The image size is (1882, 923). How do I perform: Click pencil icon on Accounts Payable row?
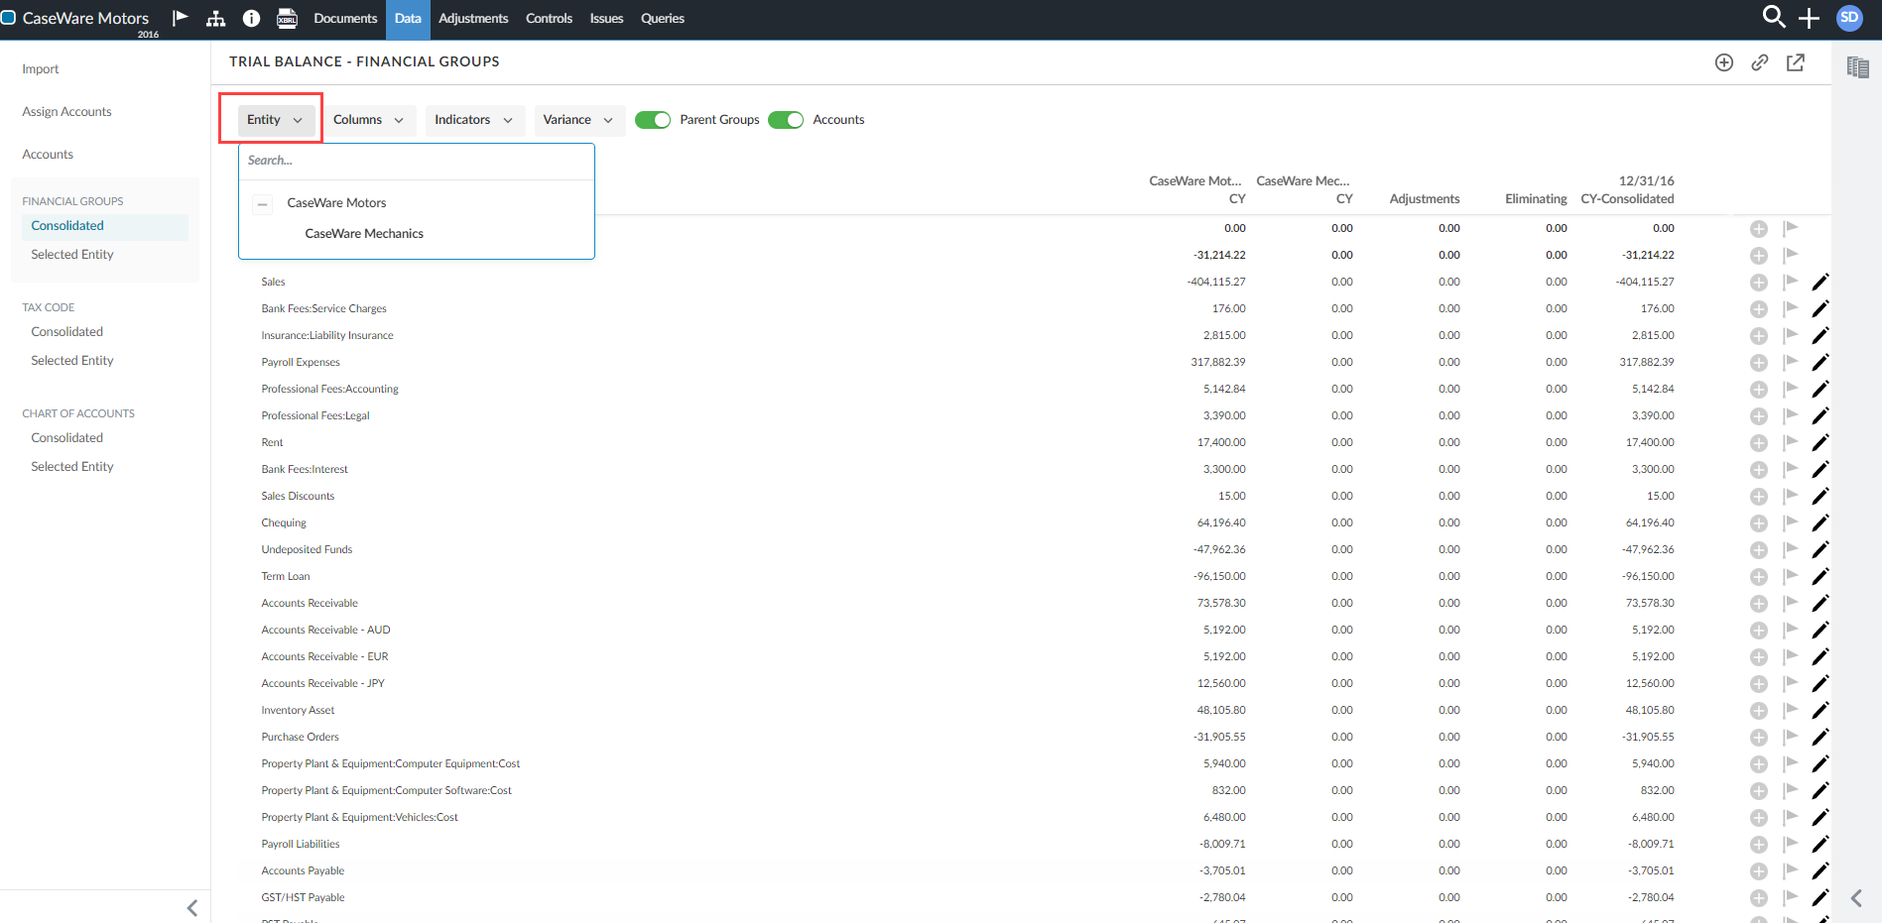[x=1819, y=870]
